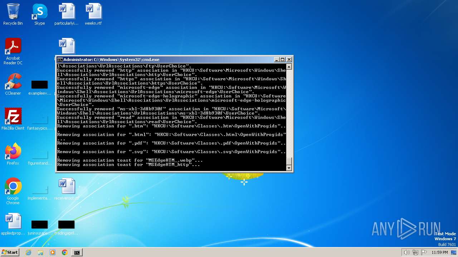Viewport: 458px width, 257px height.
Task: Click the cmd scrollbar down arrow
Action: click(x=289, y=168)
